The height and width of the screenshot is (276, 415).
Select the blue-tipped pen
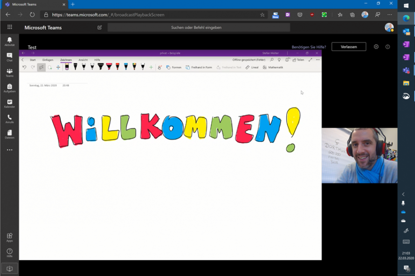126,67
